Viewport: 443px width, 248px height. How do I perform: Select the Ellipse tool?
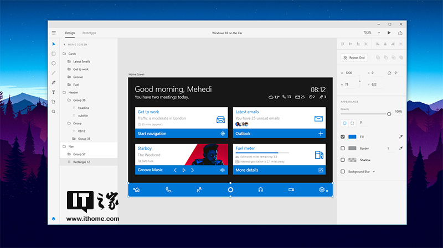point(53,64)
